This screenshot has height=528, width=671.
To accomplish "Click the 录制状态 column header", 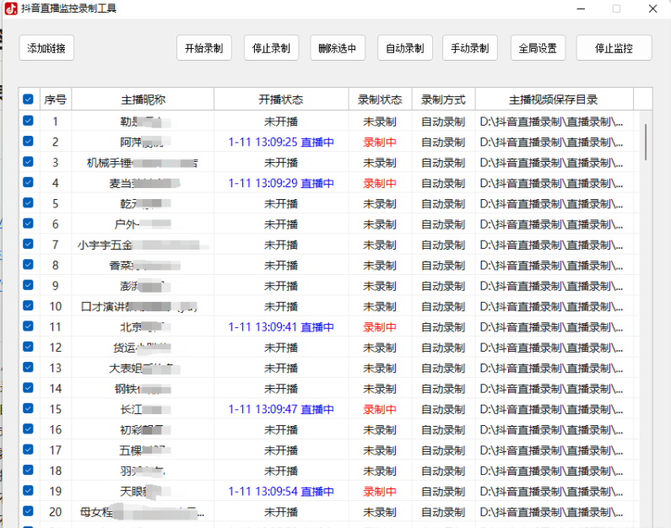I will pos(380,100).
